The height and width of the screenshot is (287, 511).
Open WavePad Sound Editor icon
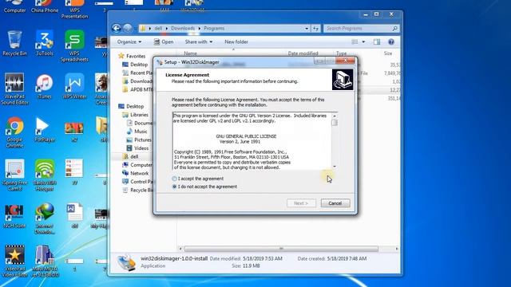[14, 88]
